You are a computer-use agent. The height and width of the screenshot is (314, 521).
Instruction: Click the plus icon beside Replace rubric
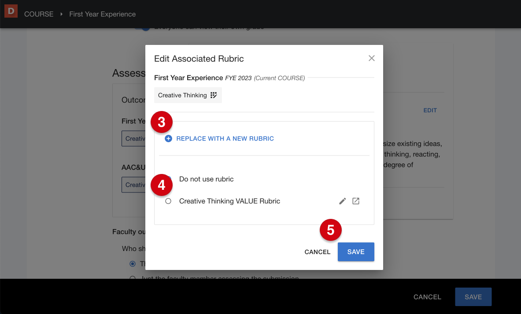[169, 139]
